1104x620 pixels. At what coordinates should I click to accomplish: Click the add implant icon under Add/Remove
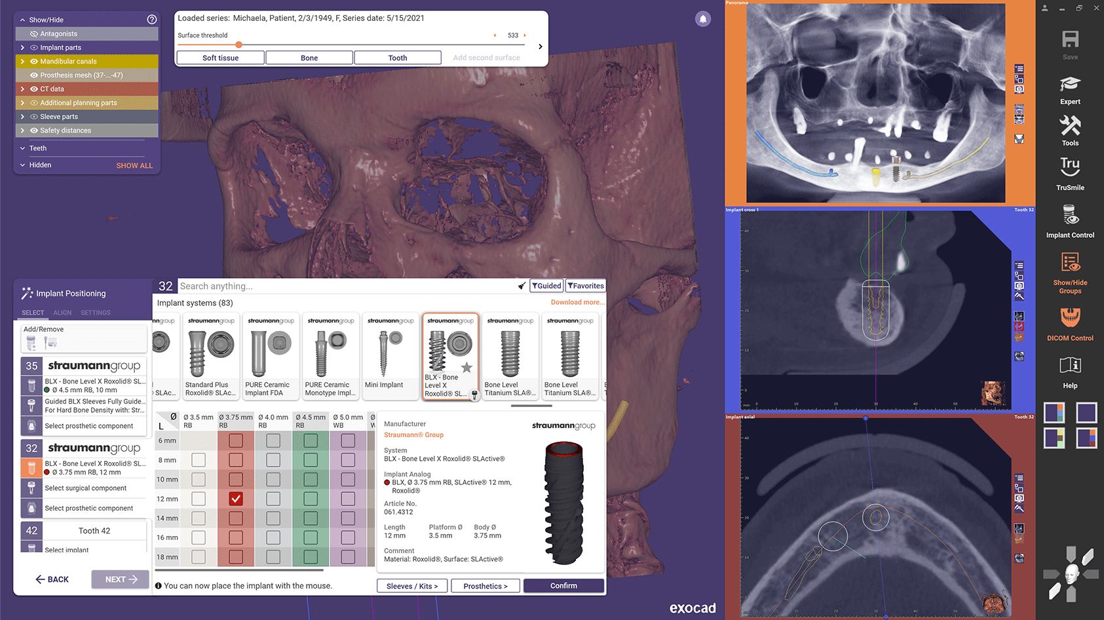point(31,342)
